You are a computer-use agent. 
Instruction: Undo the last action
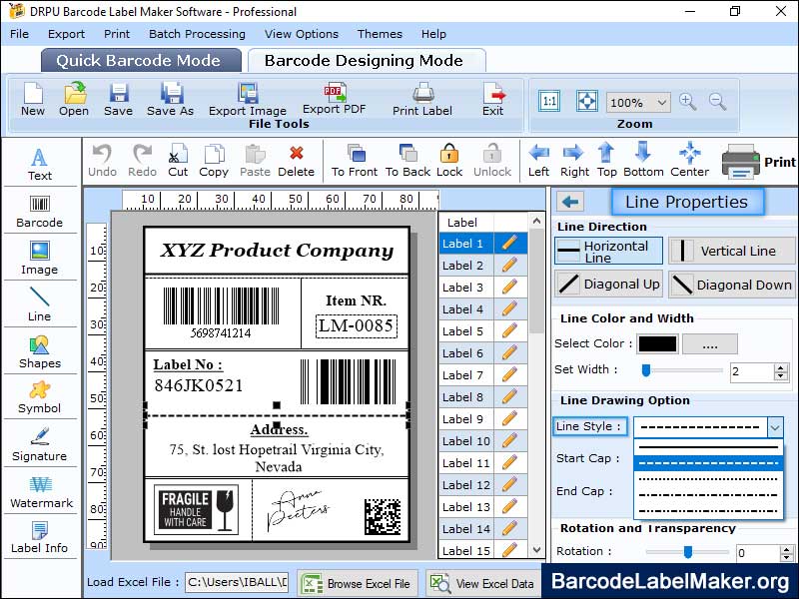pos(103,161)
